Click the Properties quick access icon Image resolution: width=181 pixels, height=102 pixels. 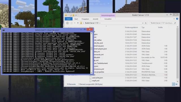coord(70,15)
